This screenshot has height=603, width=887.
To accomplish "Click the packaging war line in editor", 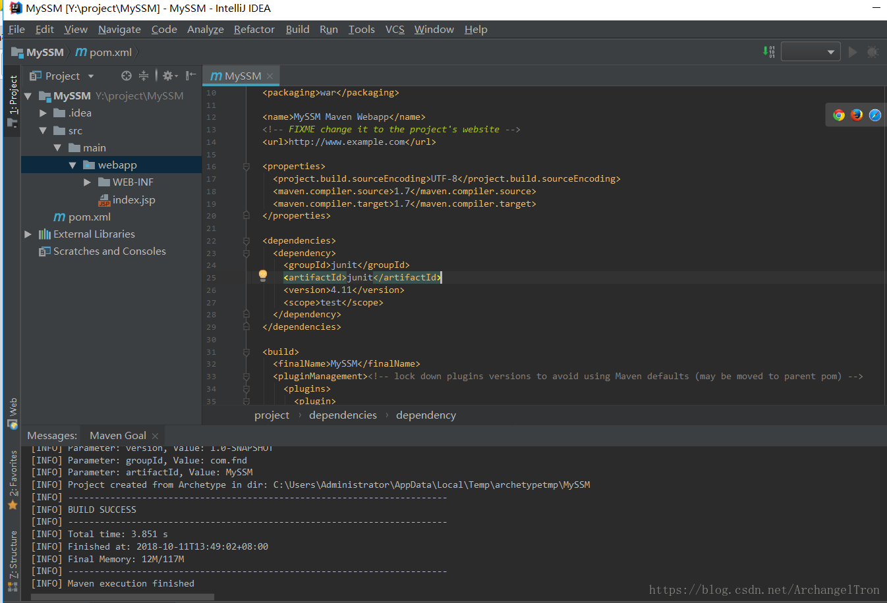I will click(331, 92).
